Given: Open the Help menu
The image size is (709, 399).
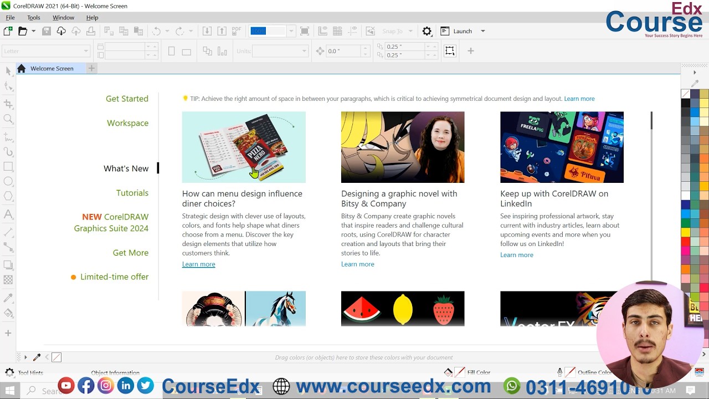Looking at the screenshot, I should coord(92,18).
